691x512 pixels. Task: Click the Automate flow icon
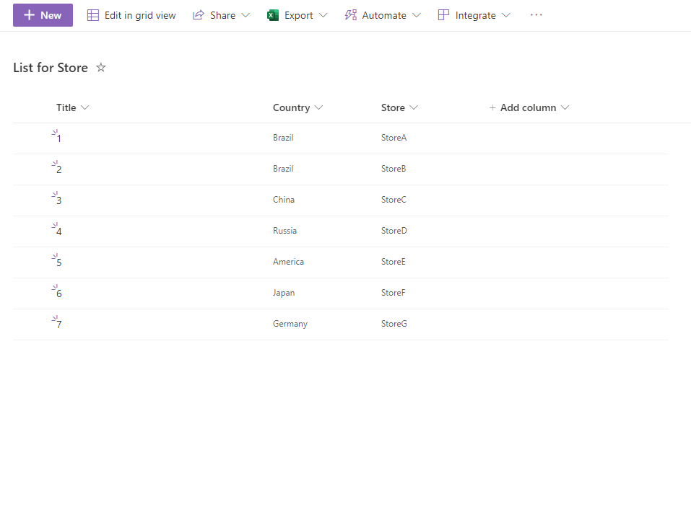[x=351, y=15]
